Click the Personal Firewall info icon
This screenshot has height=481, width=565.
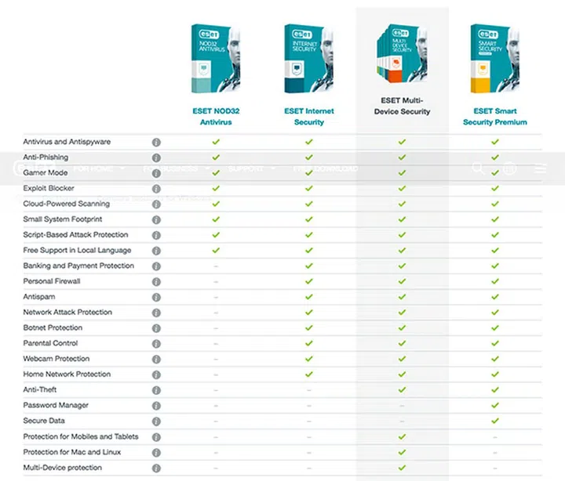[156, 282]
